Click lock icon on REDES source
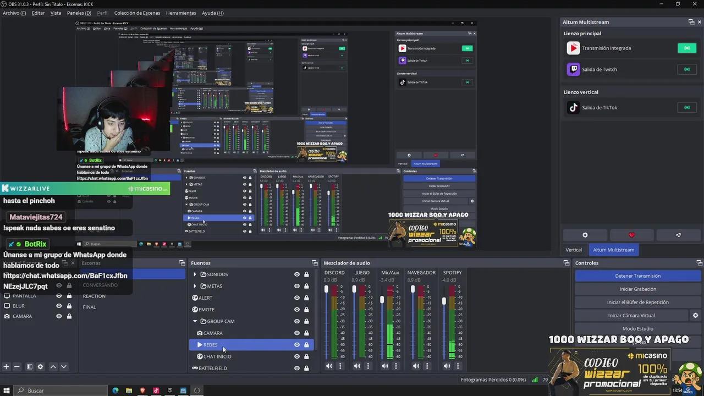 tap(306, 345)
